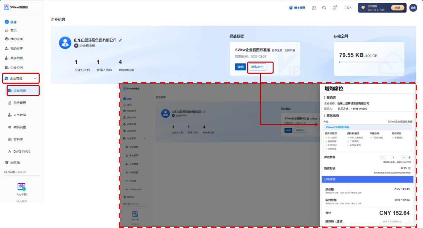Click the 席位数量 value field

393,158
